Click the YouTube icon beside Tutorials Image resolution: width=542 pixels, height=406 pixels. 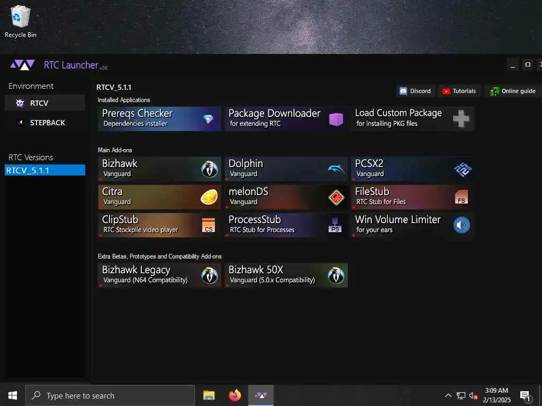tap(446, 91)
